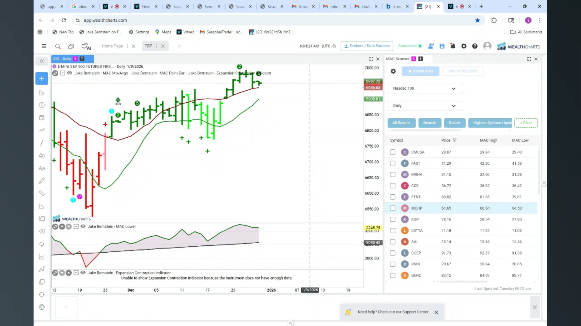Click the blue plus add button in the sidebar
Viewport: 581px width, 326px height.
coord(42,78)
